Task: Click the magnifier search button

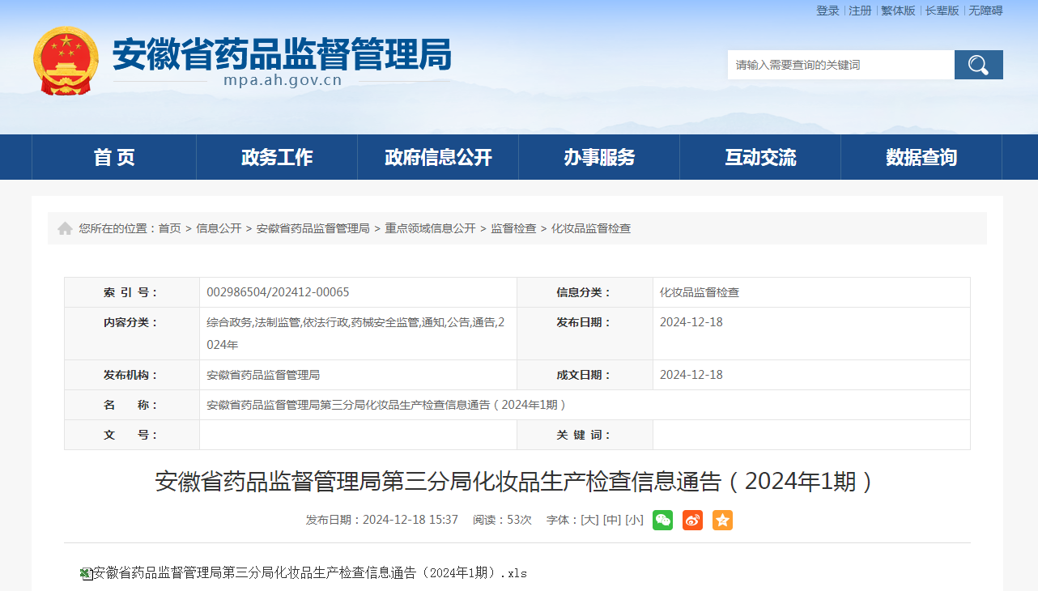Action: pyautogui.click(x=978, y=65)
